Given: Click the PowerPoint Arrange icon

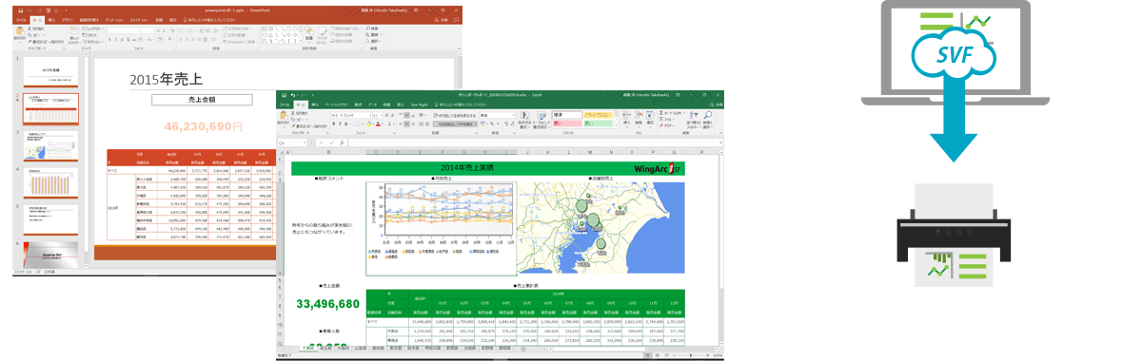Looking at the screenshot, I should click(309, 30).
